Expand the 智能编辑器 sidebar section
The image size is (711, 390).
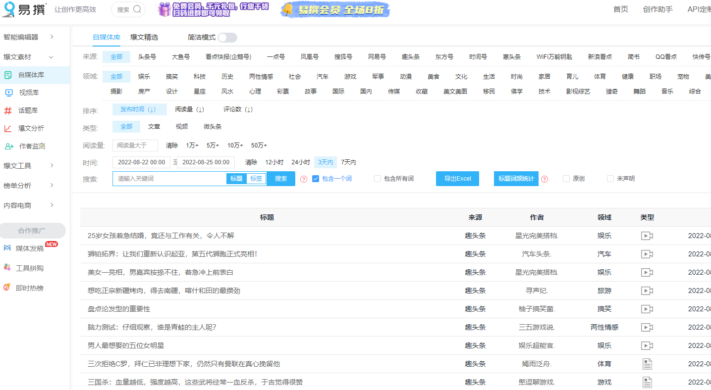coord(29,37)
